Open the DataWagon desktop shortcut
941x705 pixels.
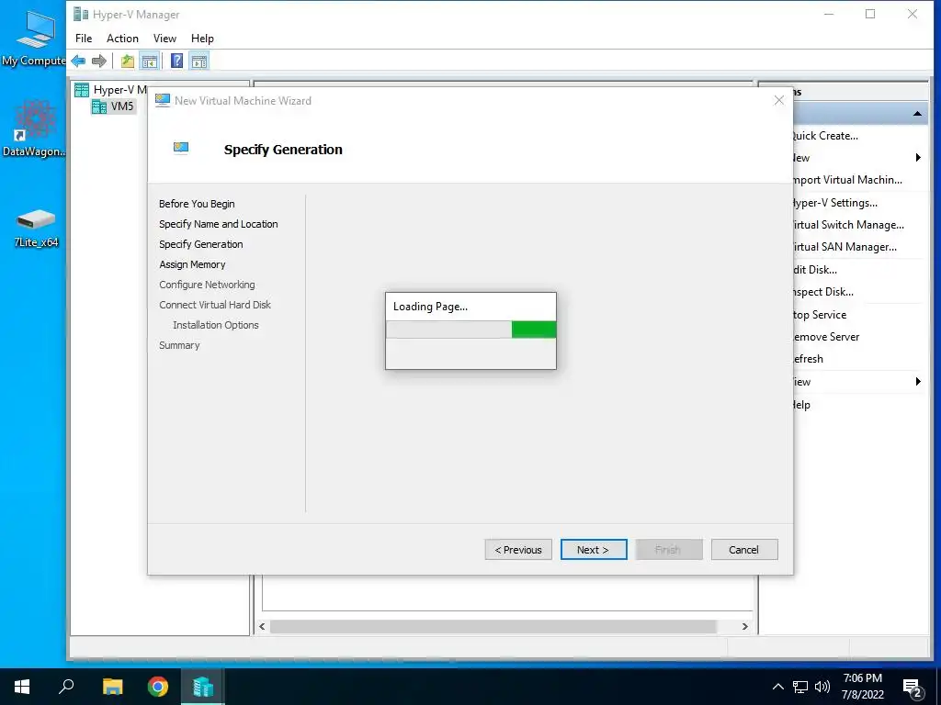pyautogui.click(x=34, y=129)
